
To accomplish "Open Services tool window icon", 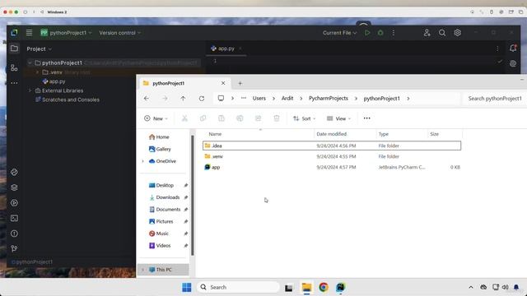I will pyautogui.click(x=14, y=203).
